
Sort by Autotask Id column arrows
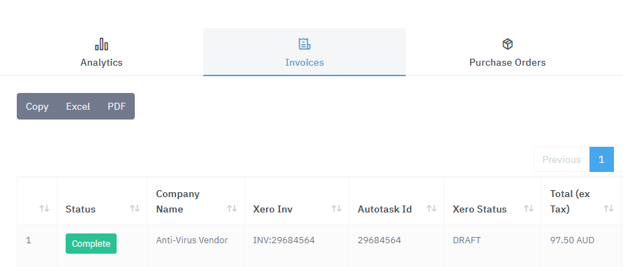[x=432, y=208]
